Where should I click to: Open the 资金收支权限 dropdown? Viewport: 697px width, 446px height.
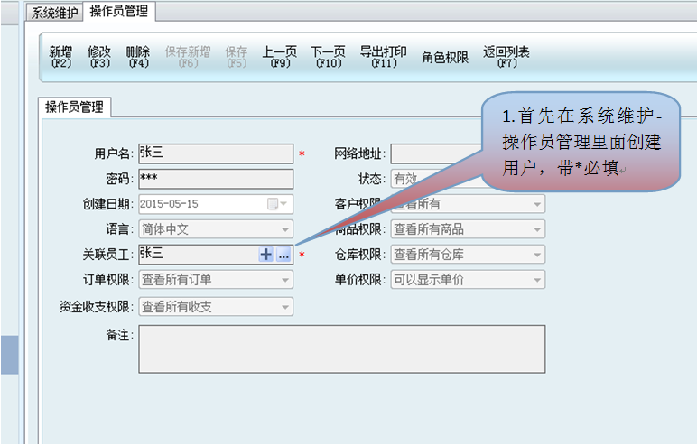(x=284, y=307)
